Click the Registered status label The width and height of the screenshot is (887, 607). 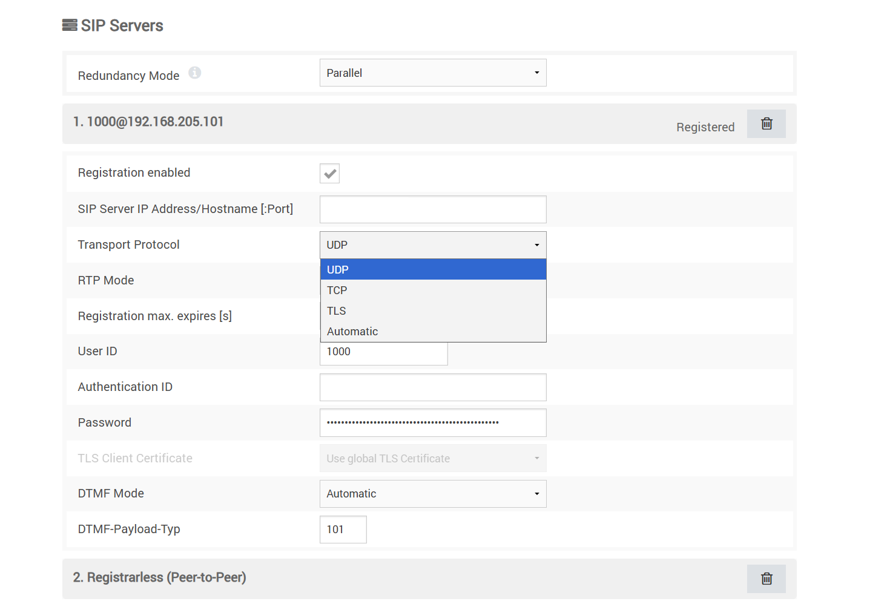[705, 127]
